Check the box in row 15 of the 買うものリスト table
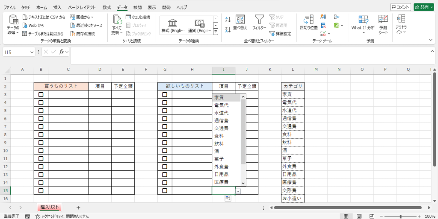This screenshot has width=438, height=219. [x=41, y=190]
